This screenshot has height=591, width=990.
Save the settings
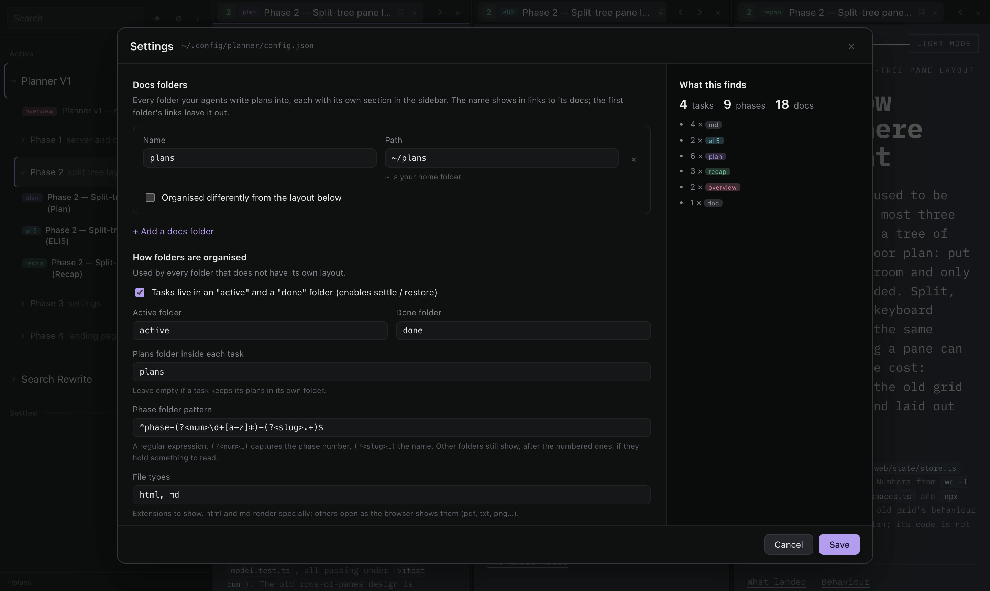[839, 544]
